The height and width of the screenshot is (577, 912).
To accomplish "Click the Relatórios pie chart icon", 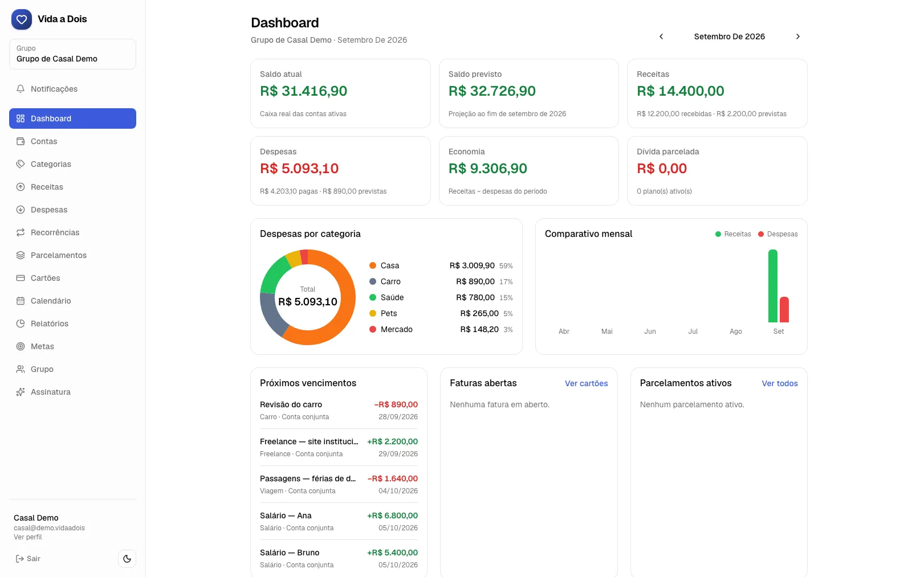I will click(21, 324).
